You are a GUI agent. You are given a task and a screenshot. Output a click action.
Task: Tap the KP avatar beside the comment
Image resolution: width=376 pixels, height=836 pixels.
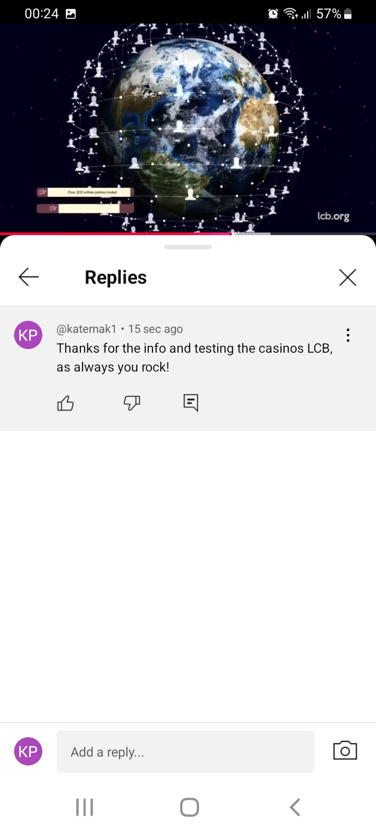[x=28, y=335]
